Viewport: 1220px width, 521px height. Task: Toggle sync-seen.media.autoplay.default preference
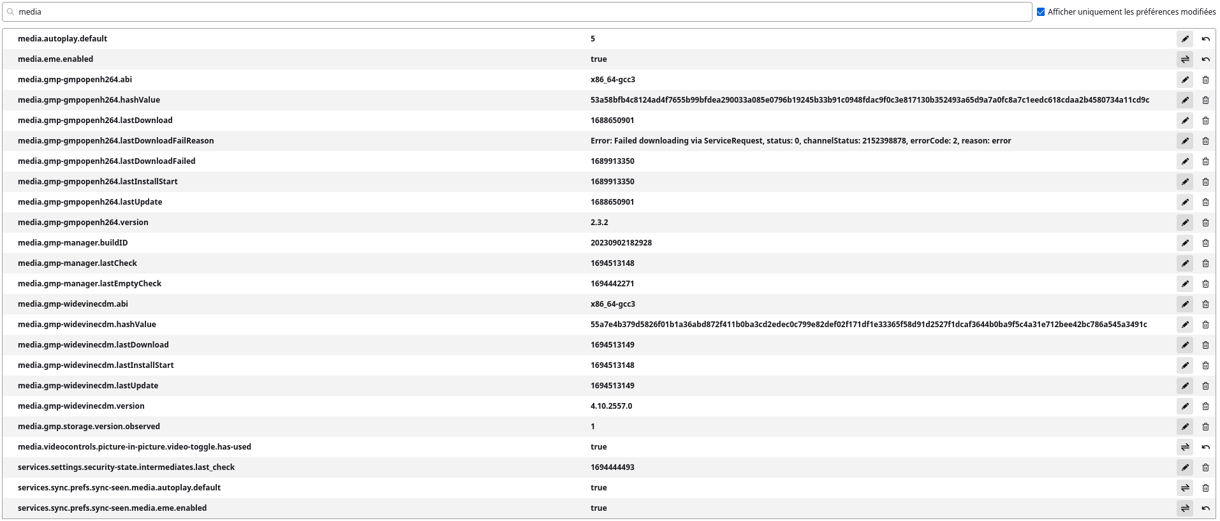1185,488
